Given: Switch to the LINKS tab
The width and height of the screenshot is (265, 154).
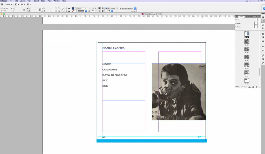Looking at the screenshot, I should click(251, 17).
